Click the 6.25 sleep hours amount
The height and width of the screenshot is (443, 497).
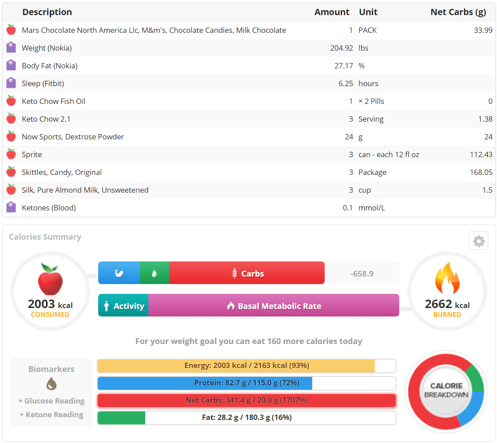coord(346,83)
